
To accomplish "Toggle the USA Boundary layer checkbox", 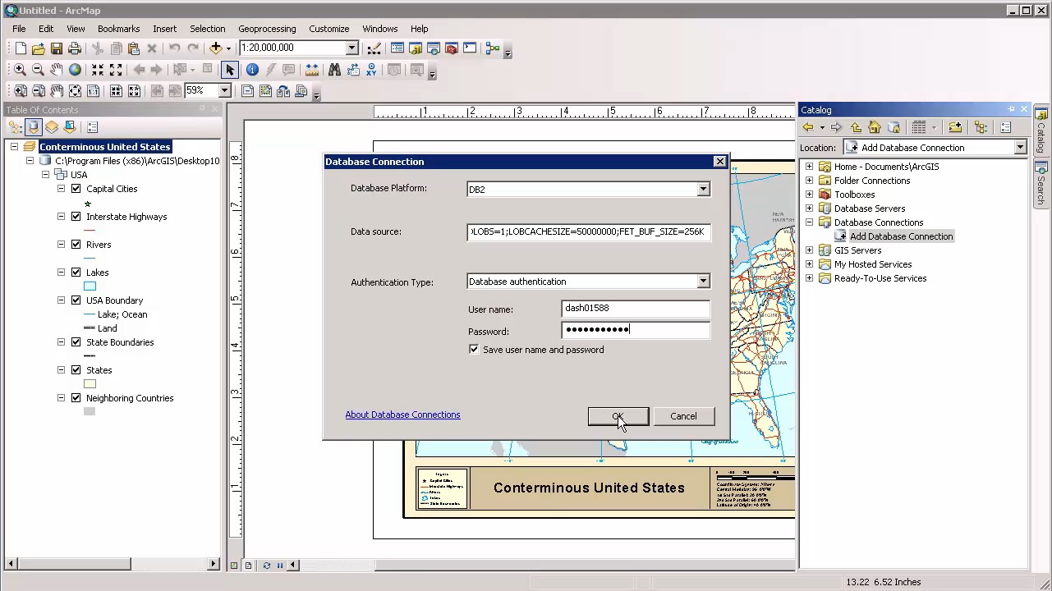I will click(x=76, y=300).
